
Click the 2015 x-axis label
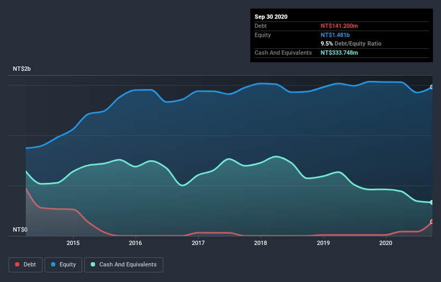tap(73, 243)
